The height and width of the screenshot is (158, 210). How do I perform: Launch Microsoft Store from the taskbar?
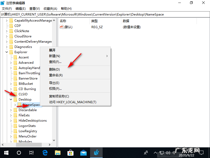click(70, 152)
